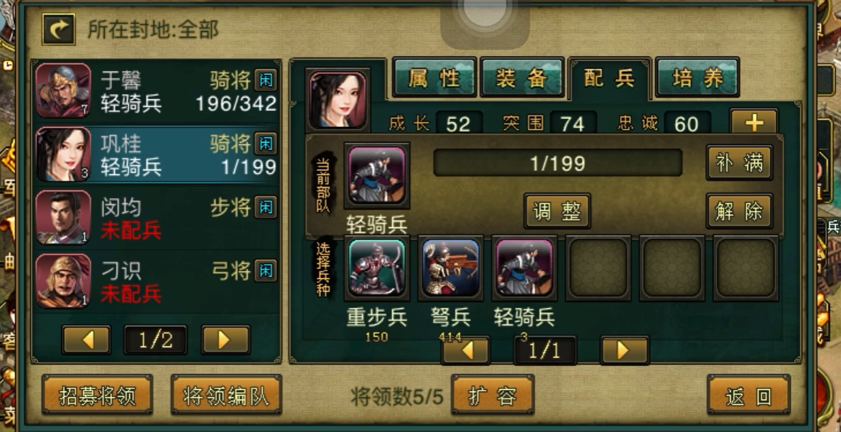This screenshot has width=841, height=432.
Task: Switch to the 属性 tab
Action: (x=435, y=78)
